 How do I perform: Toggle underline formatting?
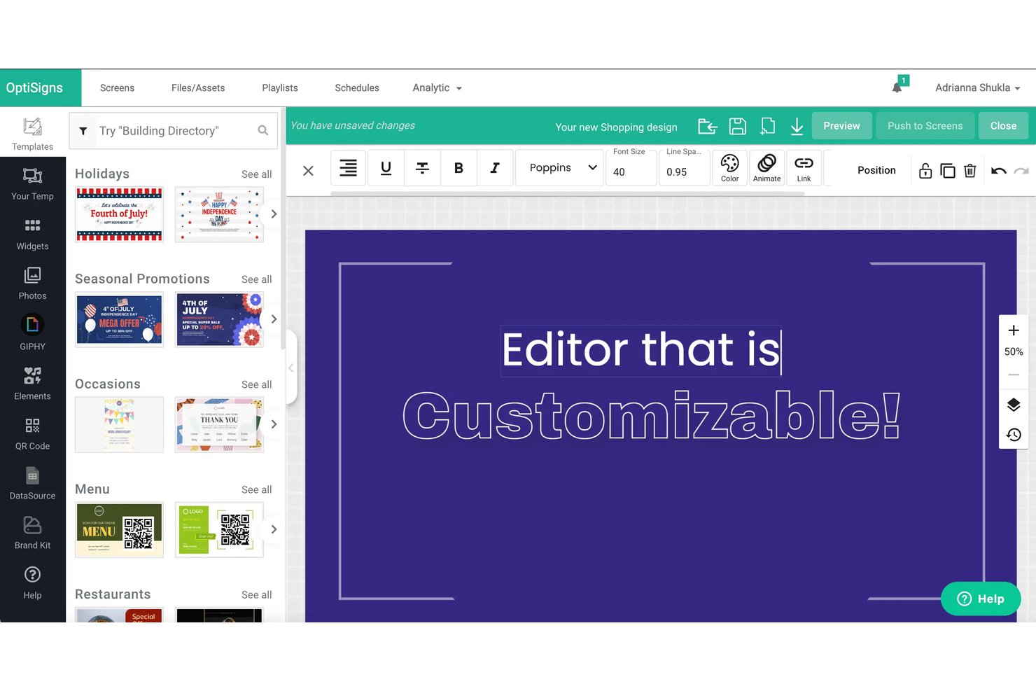click(386, 168)
